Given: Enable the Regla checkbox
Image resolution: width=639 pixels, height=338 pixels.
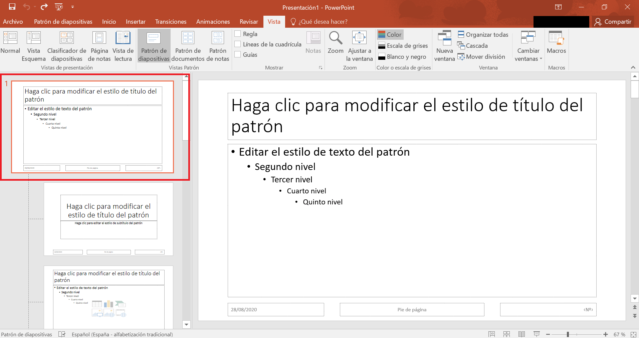Looking at the screenshot, I should 238,34.
